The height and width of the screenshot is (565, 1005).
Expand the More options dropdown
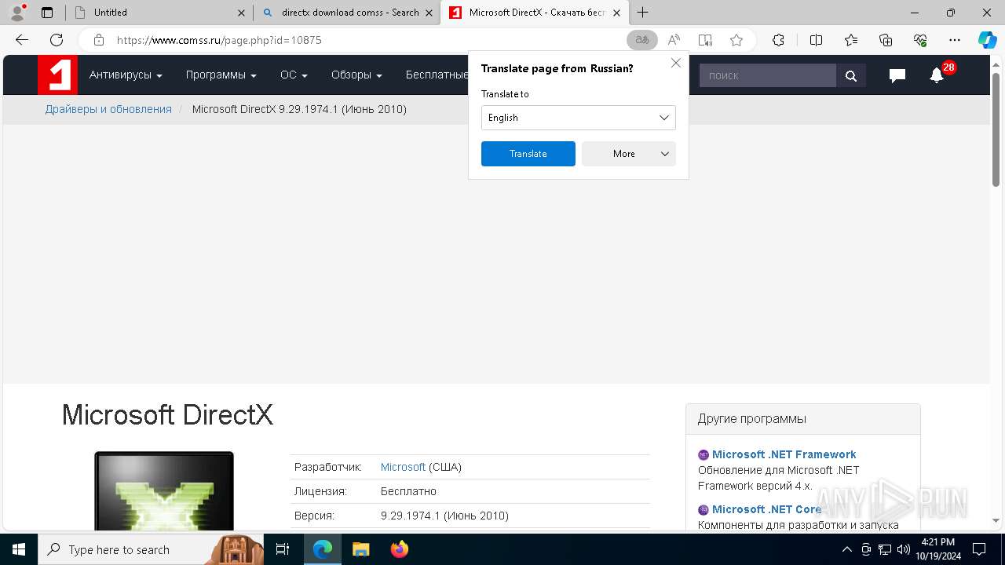click(x=629, y=154)
